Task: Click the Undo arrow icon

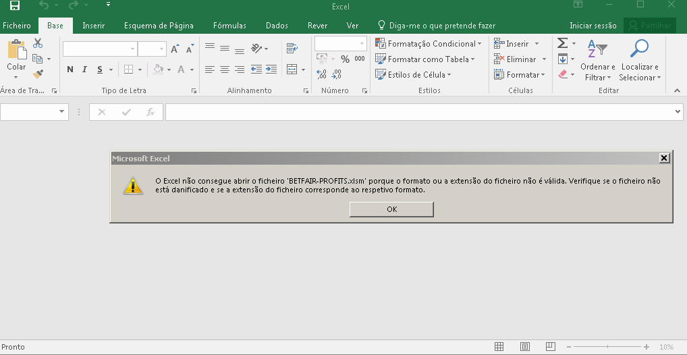Action: [44, 5]
